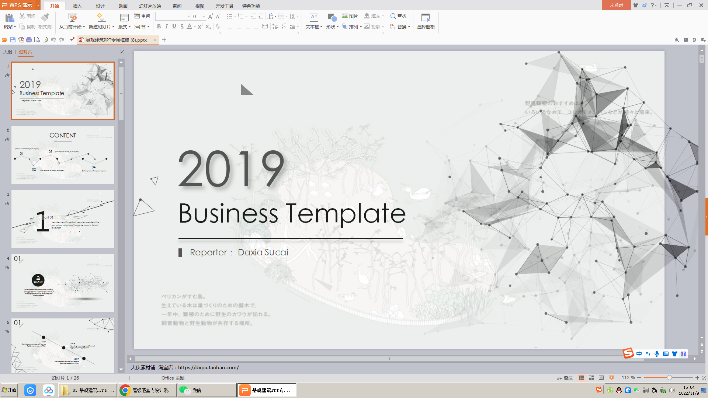Click the Reset (重置) slide button
The width and height of the screenshot is (708, 398).
tap(142, 16)
